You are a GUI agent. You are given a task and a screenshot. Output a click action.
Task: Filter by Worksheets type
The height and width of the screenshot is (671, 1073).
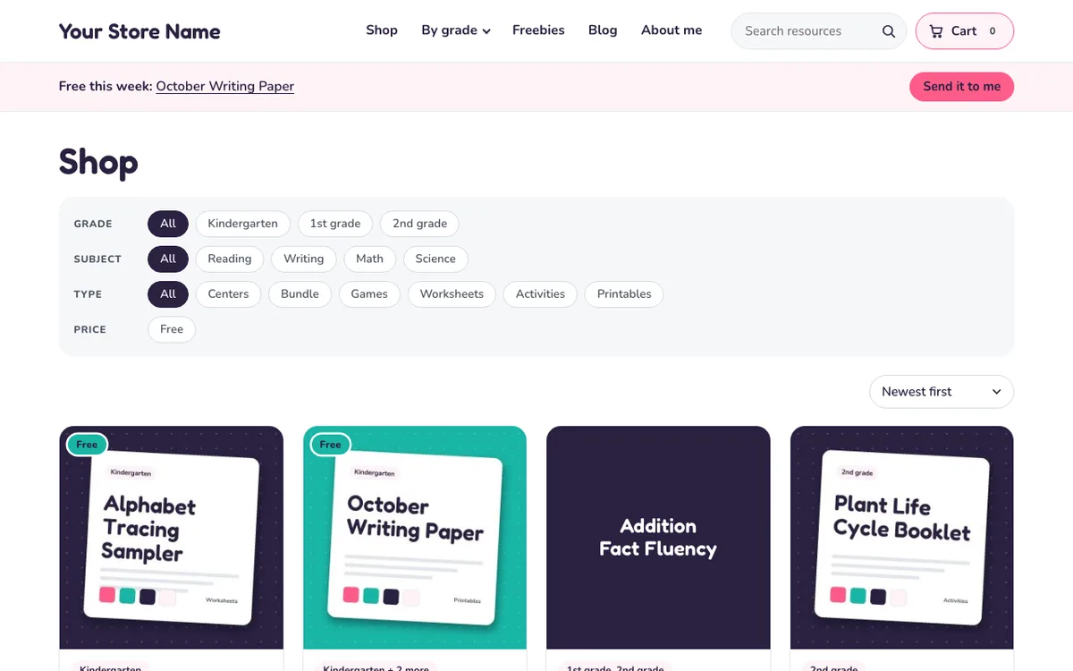click(452, 294)
